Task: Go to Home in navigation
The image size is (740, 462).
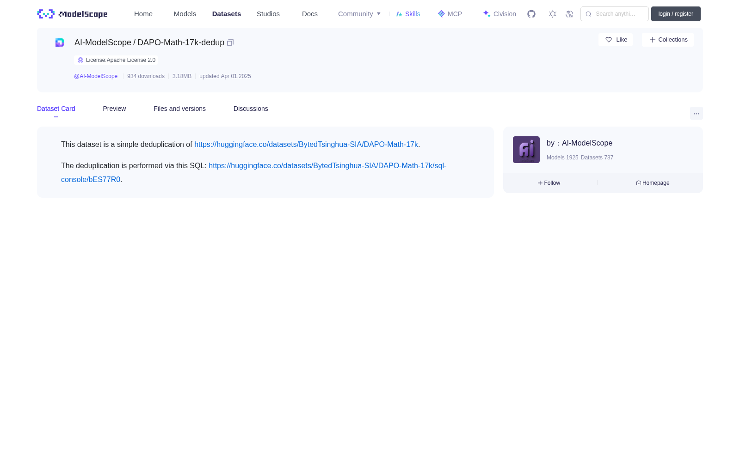Action: (x=143, y=14)
